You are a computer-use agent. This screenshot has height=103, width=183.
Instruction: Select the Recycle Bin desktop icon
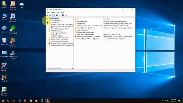(x=4, y=41)
